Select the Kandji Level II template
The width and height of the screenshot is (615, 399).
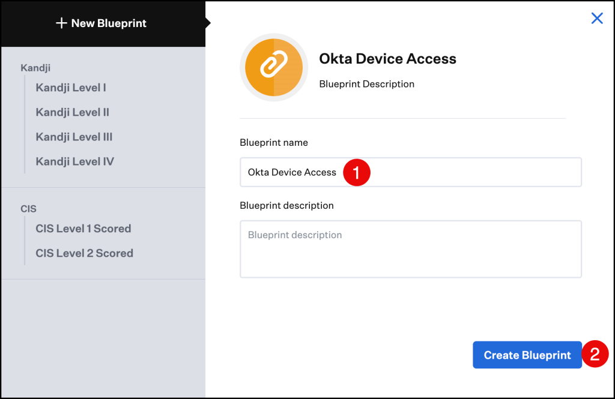click(72, 112)
